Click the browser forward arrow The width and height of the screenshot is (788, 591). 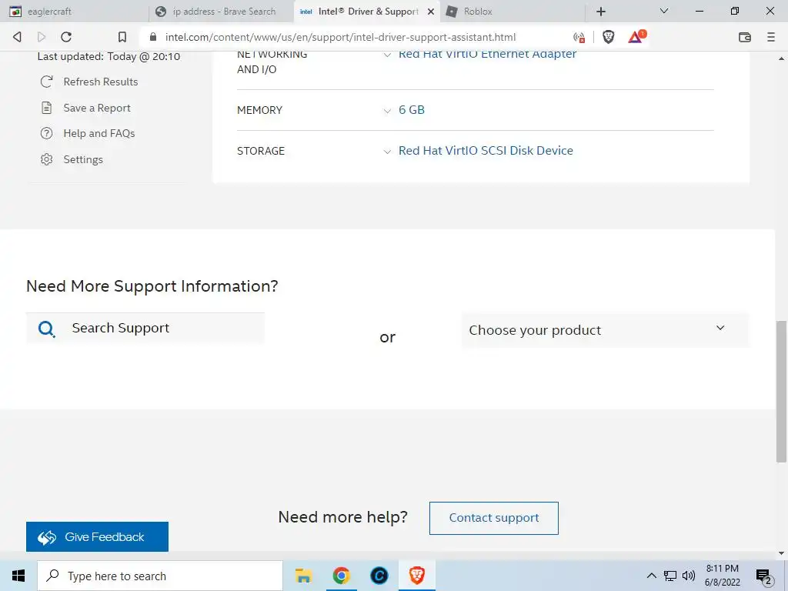click(x=42, y=37)
